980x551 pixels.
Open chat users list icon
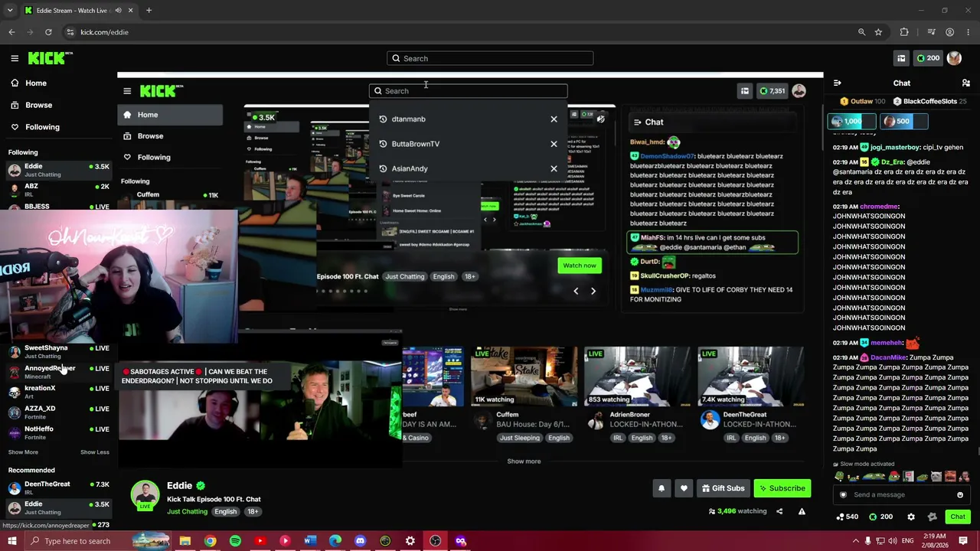pos(966,83)
